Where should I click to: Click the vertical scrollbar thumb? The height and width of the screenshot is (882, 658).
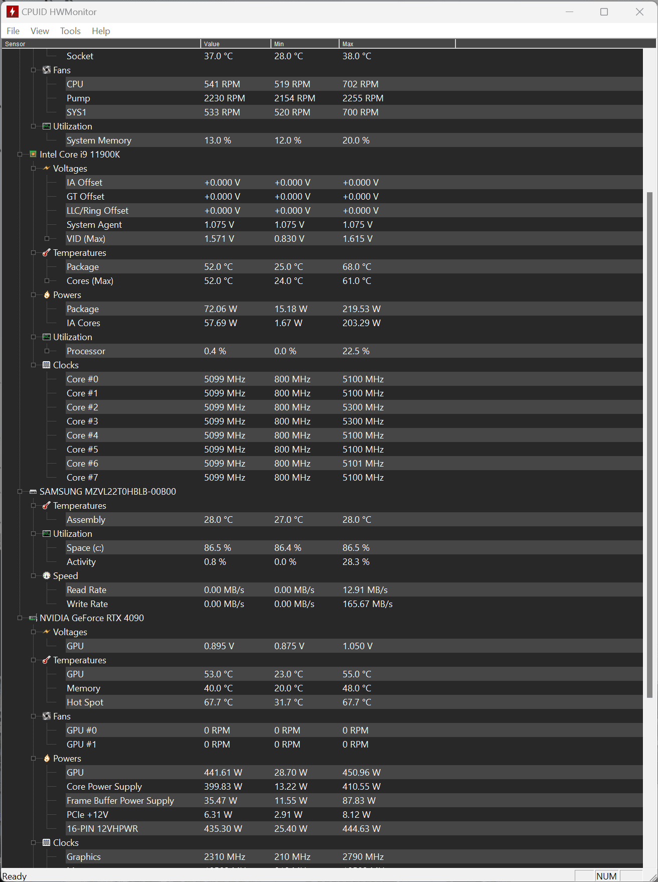649,445
